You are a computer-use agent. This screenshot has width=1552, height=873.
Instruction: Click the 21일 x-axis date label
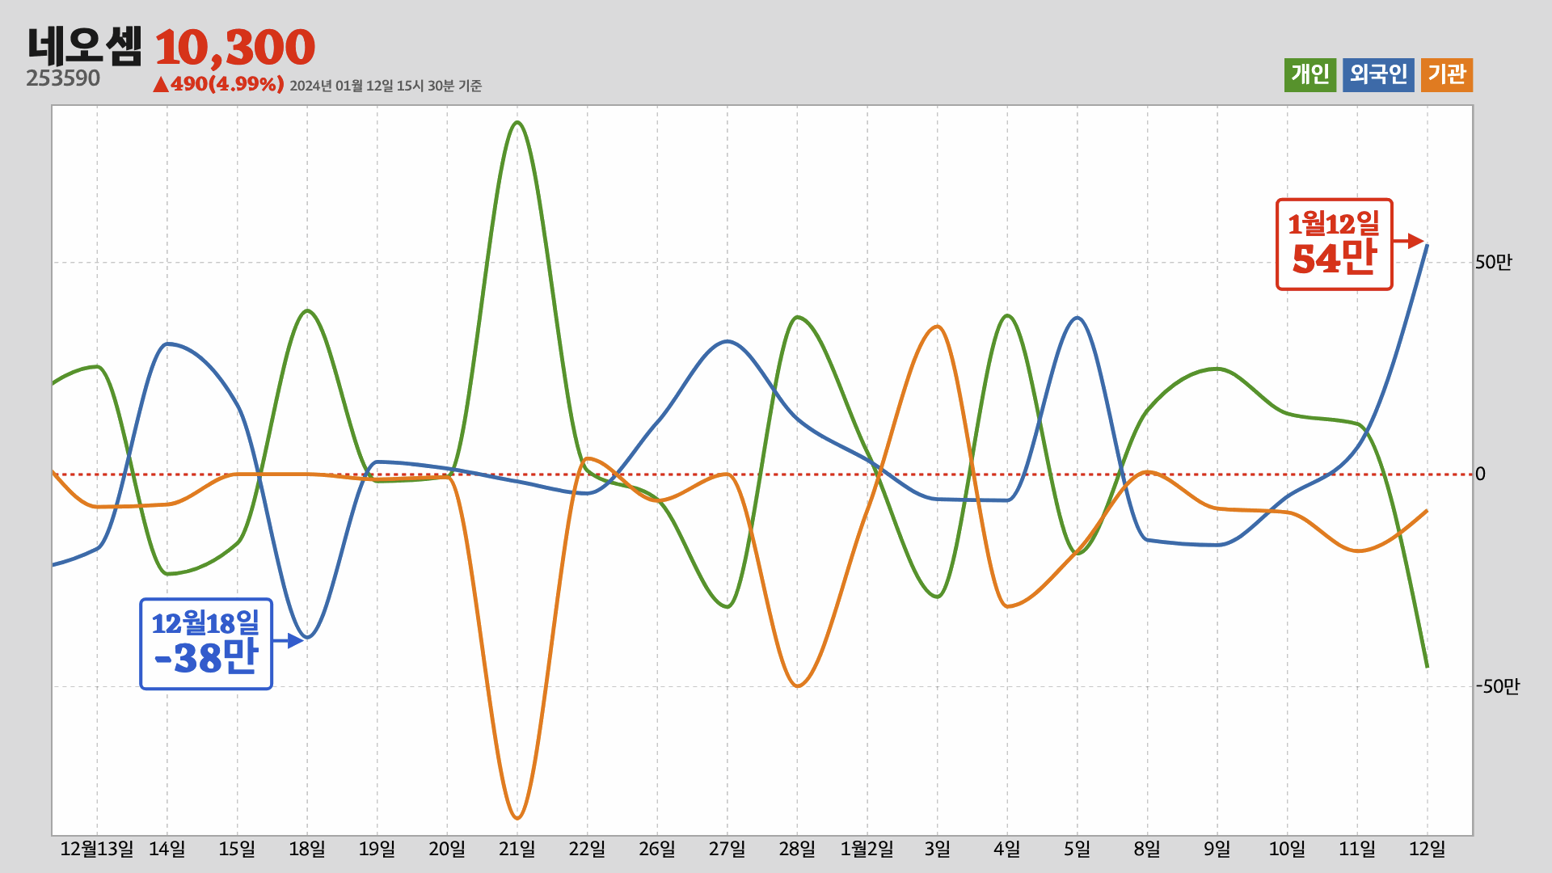(x=517, y=849)
